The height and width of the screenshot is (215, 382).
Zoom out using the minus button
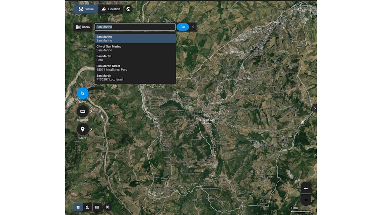pos(306,200)
